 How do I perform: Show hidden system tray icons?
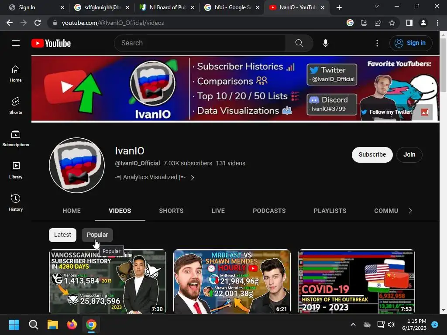(353, 325)
